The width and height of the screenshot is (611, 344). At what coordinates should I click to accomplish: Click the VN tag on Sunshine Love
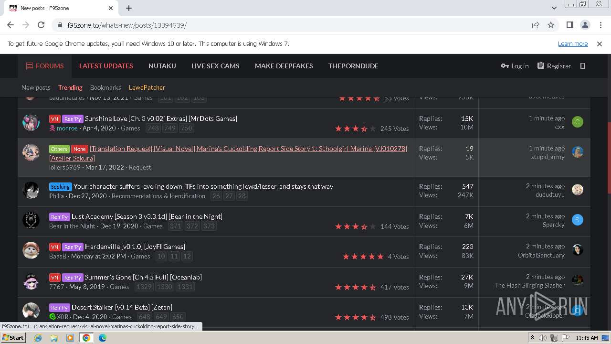[x=54, y=118]
